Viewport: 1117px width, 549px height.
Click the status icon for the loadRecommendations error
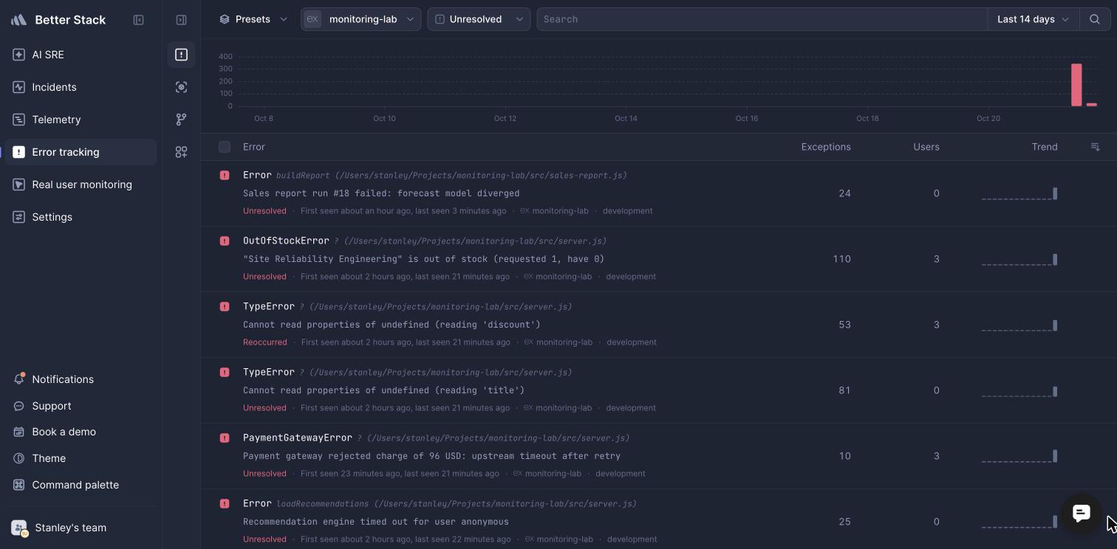click(225, 504)
